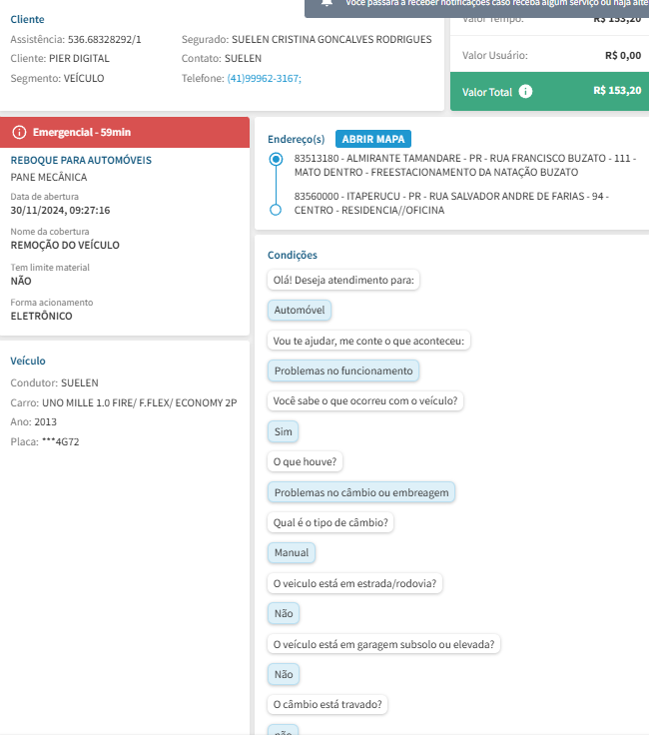Image resolution: width=649 pixels, height=736 pixels.
Task: Click "Não" under the garagem subsolo question
Action: click(x=284, y=674)
